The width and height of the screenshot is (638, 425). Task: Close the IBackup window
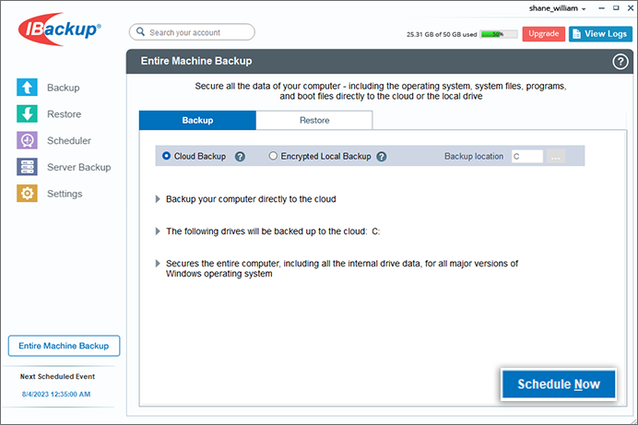pos(631,8)
